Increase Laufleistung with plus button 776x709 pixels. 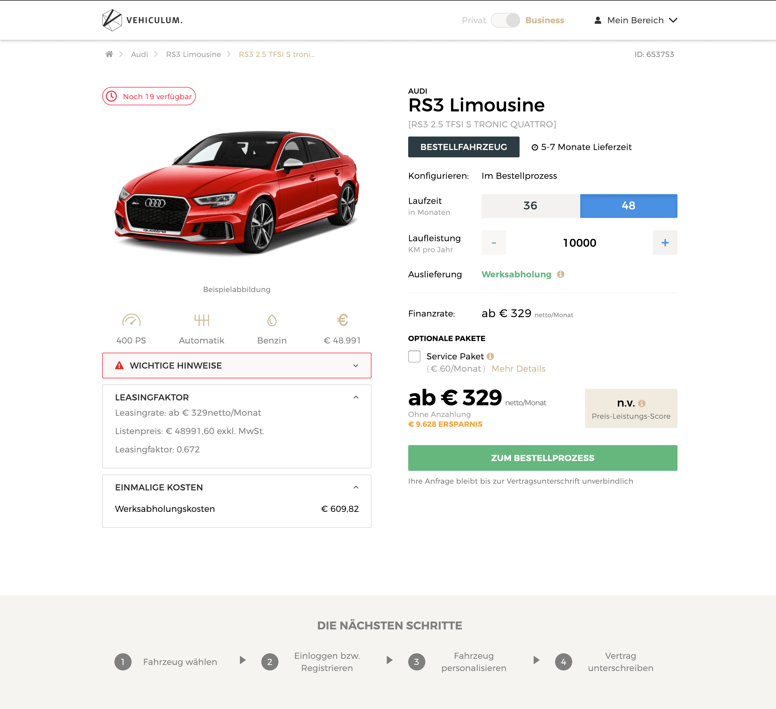coord(665,243)
